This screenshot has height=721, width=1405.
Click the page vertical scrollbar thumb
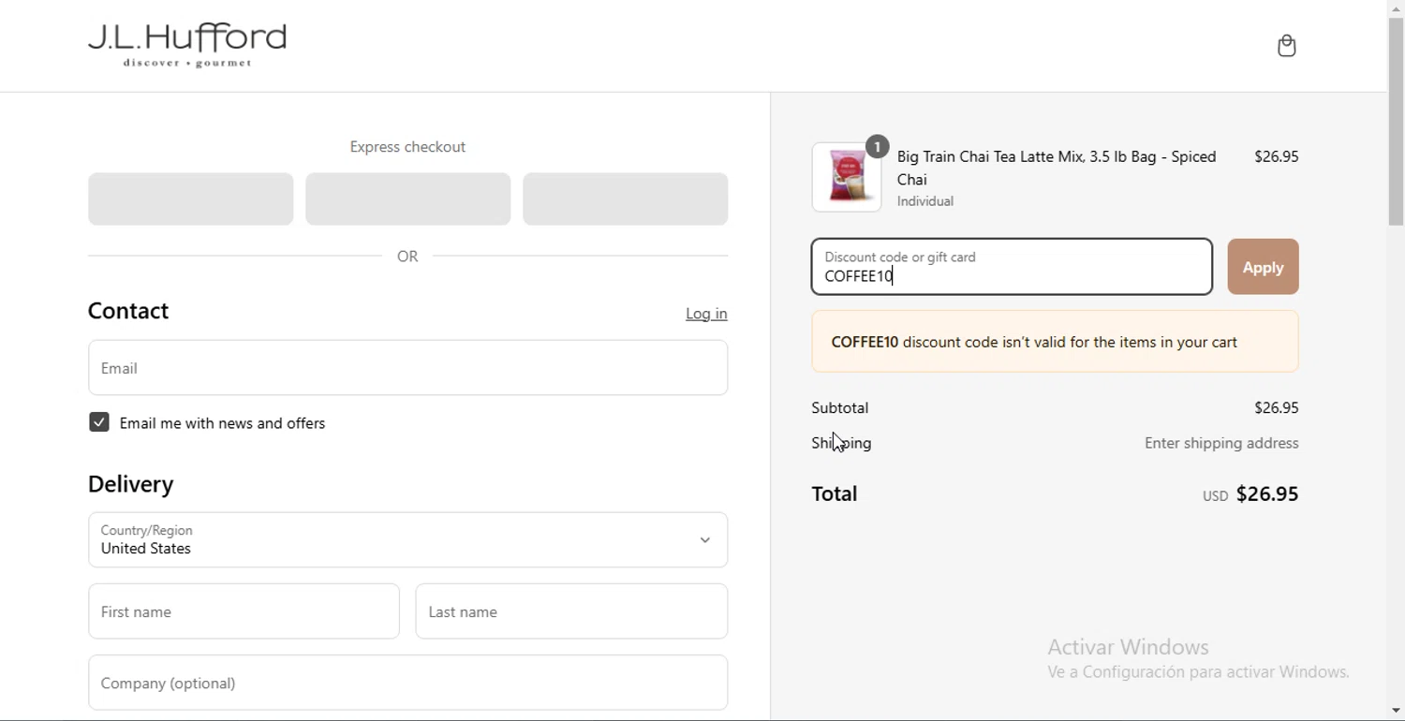(x=1397, y=122)
